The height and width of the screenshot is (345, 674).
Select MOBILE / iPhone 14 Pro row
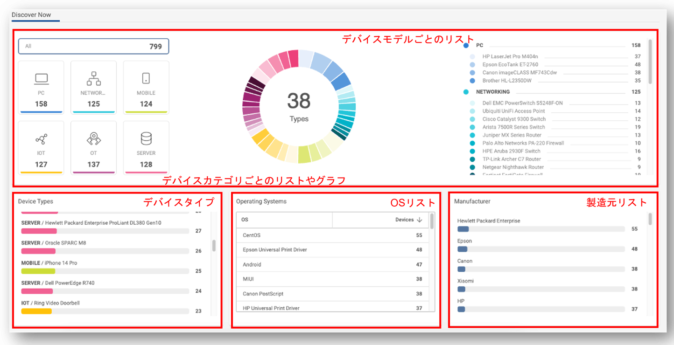tap(112, 267)
